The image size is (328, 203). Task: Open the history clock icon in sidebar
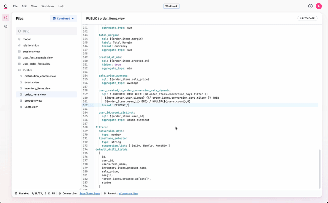coord(6,26)
